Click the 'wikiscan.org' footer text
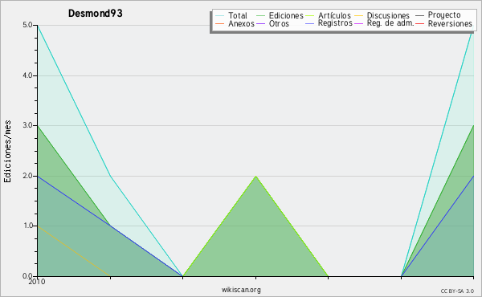482x297 pixels. click(241, 290)
